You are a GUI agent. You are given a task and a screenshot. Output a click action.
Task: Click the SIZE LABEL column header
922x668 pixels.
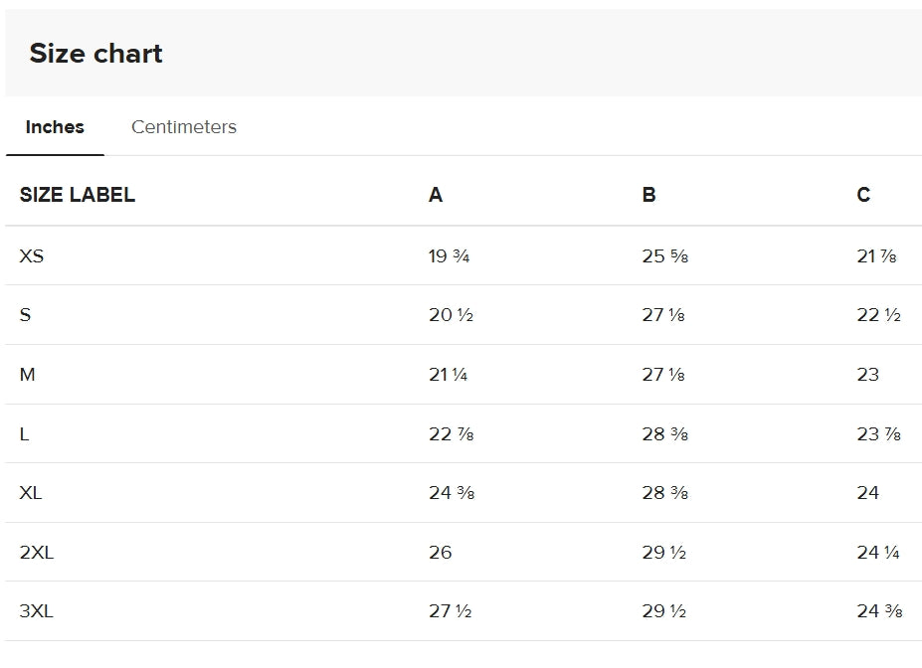[x=77, y=195]
